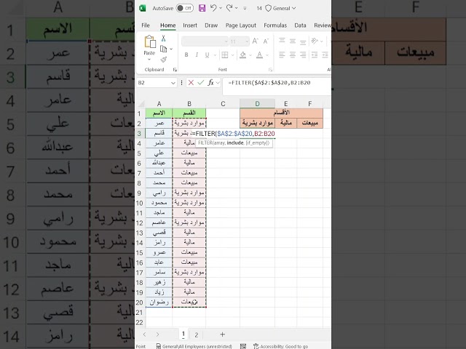
Task: Click the Paste clipboard icon
Action: click(x=150, y=41)
